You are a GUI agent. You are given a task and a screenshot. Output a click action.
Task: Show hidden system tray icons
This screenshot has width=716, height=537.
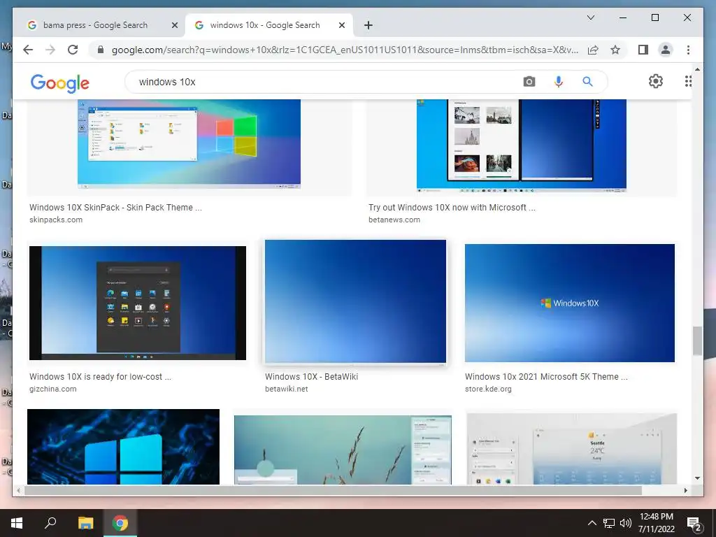tap(592, 523)
